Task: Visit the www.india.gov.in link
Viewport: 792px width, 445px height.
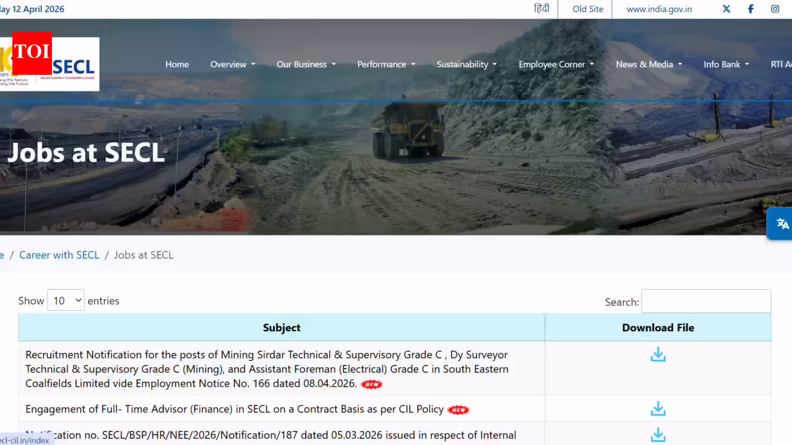Action: coord(659,9)
